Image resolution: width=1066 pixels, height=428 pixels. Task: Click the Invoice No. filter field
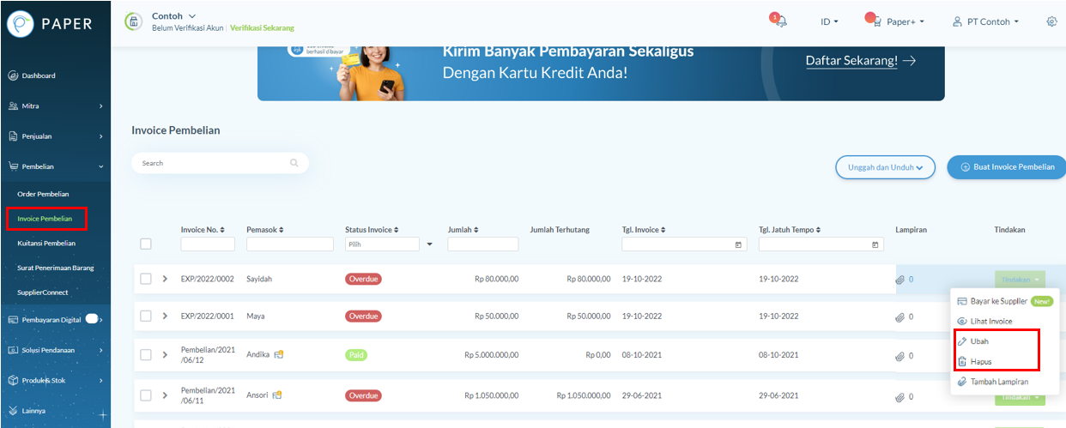pyautogui.click(x=208, y=244)
